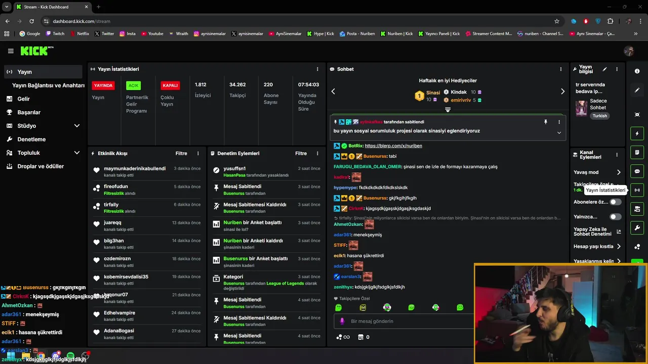The width and height of the screenshot is (648, 364).
Task: Open Denetim Eylemleri three-dot options
Action: 317,153
